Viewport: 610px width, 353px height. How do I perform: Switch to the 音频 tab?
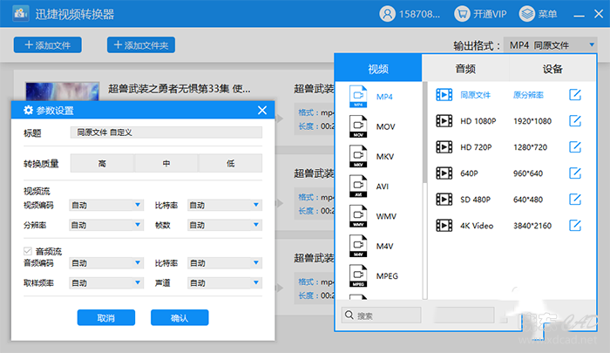coord(465,69)
